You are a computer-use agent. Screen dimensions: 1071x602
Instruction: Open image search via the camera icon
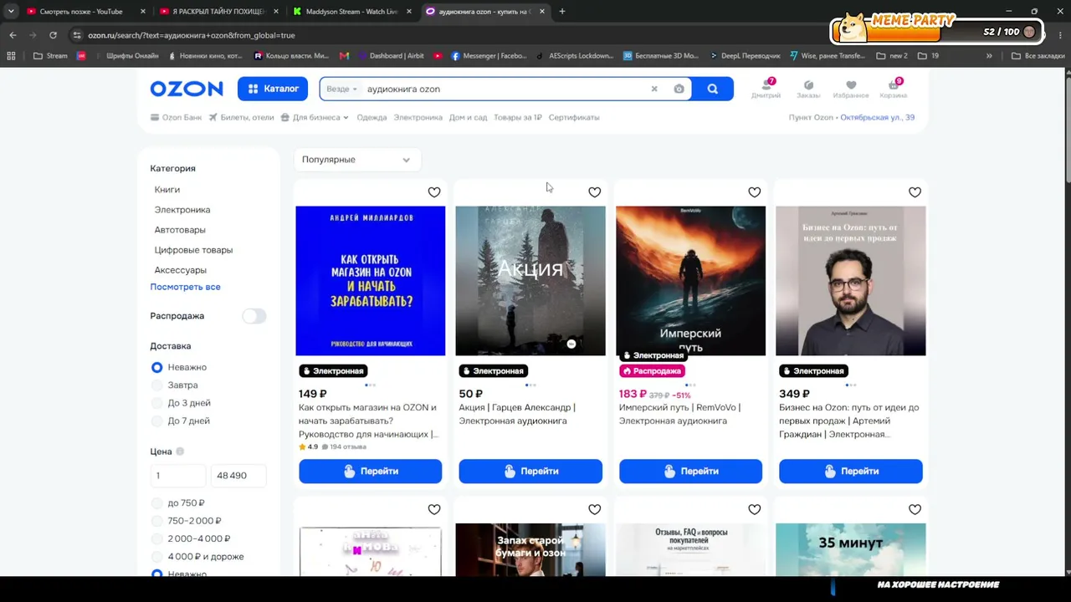[679, 89]
